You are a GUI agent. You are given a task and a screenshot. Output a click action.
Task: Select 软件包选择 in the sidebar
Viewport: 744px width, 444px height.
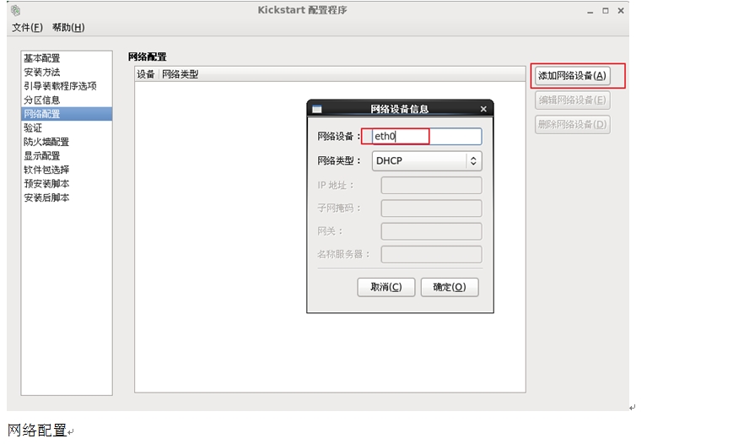coord(67,170)
